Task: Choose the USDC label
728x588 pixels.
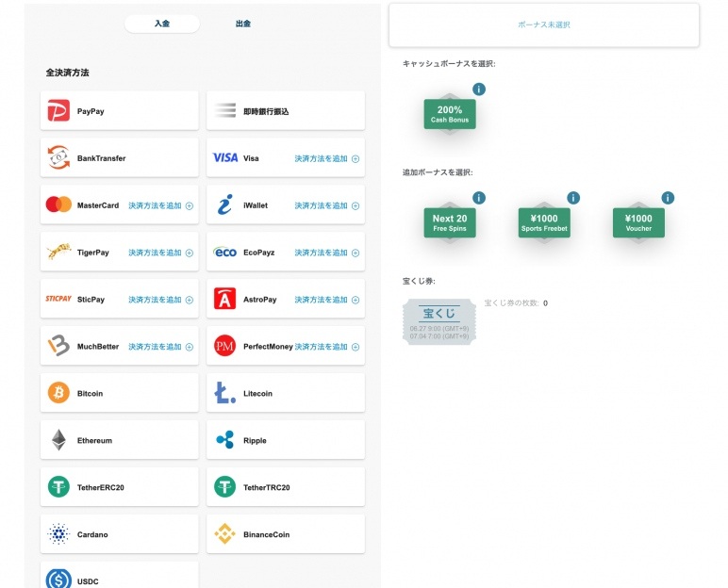Action: point(88,581)
